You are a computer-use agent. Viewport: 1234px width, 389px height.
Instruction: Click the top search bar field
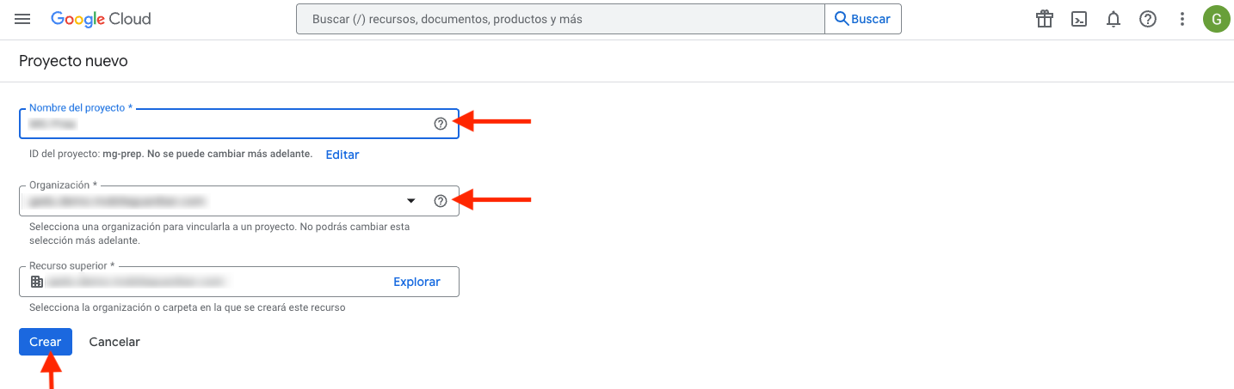click(x=559, y=19)
